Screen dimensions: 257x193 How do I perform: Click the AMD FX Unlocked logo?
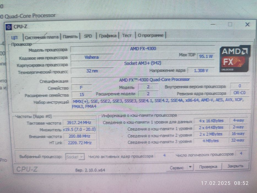(x=235, y=59)
